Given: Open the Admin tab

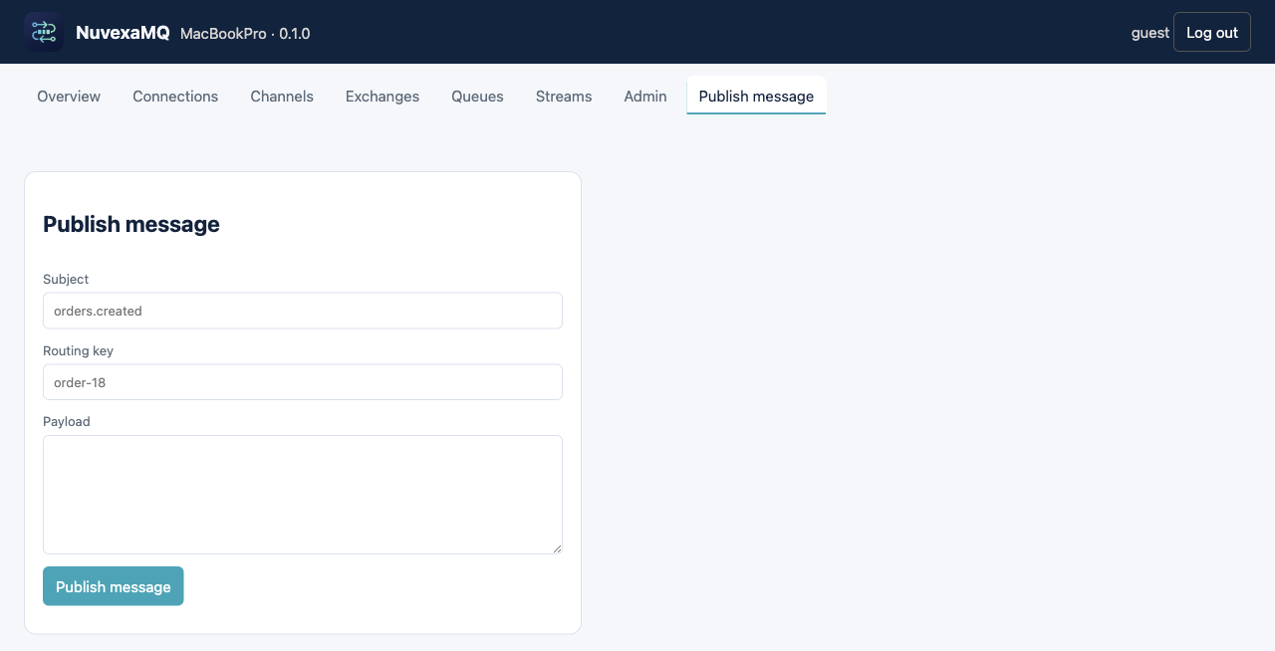Looking at the screenshot, I should [x=645, y=97].
